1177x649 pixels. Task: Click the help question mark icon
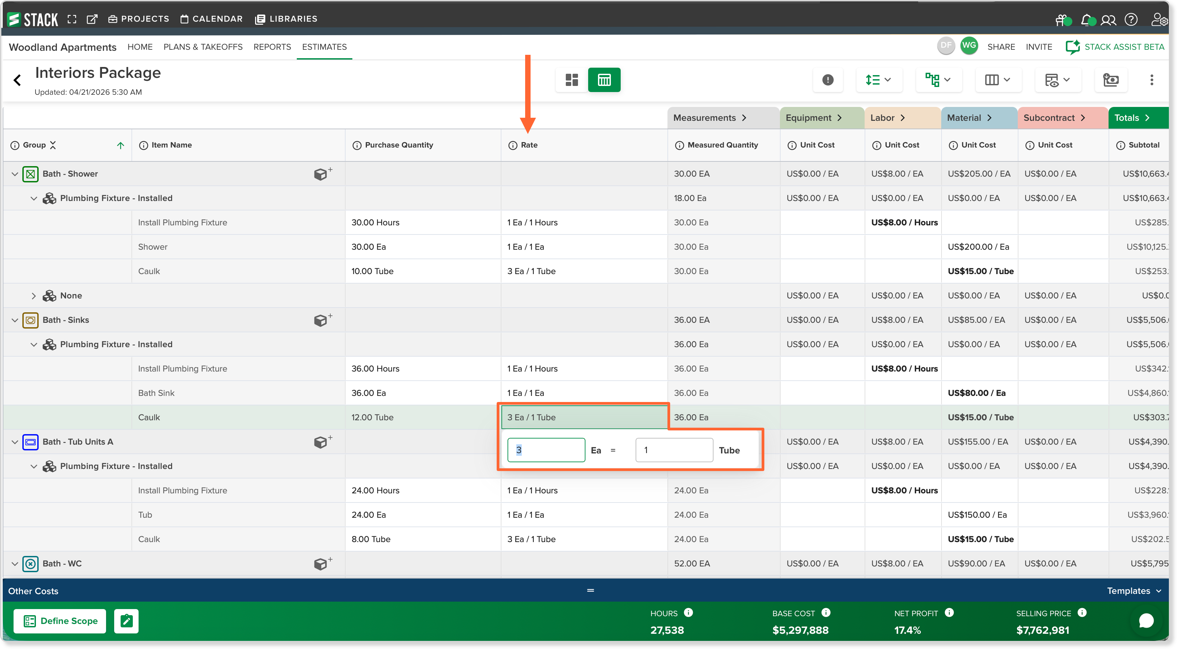tap(1131, 20)
